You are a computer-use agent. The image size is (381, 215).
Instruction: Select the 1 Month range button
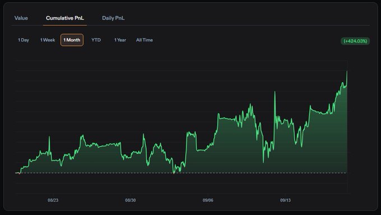coord(72,40)
